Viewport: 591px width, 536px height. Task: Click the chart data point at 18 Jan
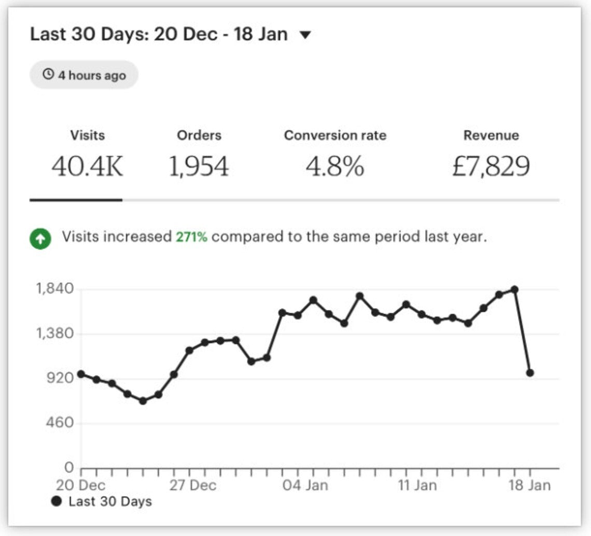pyautogui.click(x=530, y=372)
